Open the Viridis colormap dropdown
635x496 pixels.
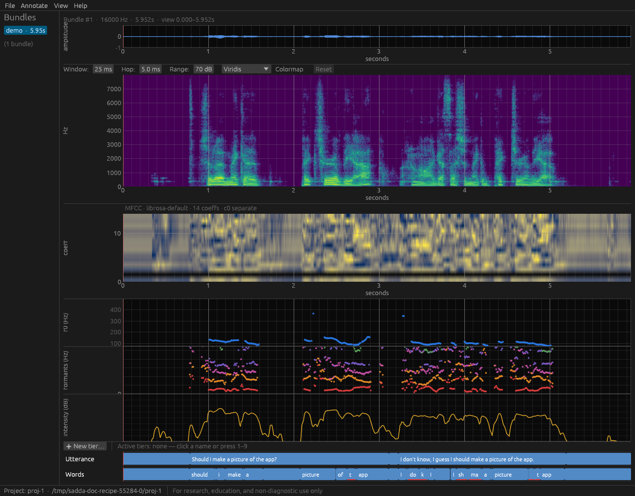pyautogui.click(x=247, y=69)
